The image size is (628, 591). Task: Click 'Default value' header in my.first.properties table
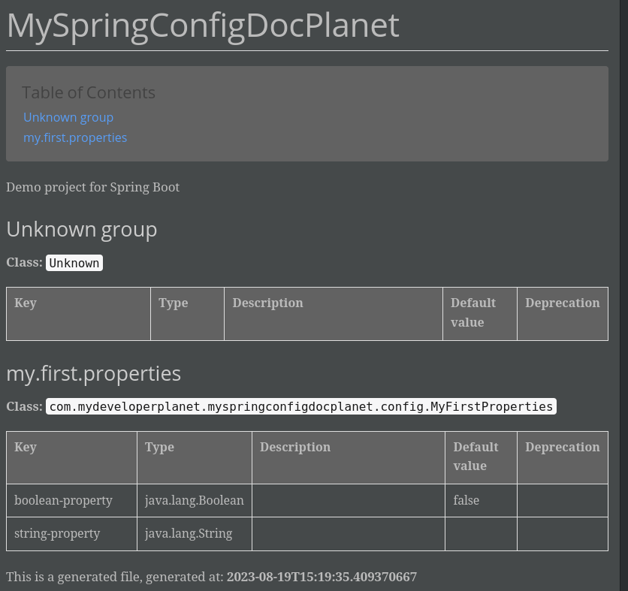click(481, 457)
